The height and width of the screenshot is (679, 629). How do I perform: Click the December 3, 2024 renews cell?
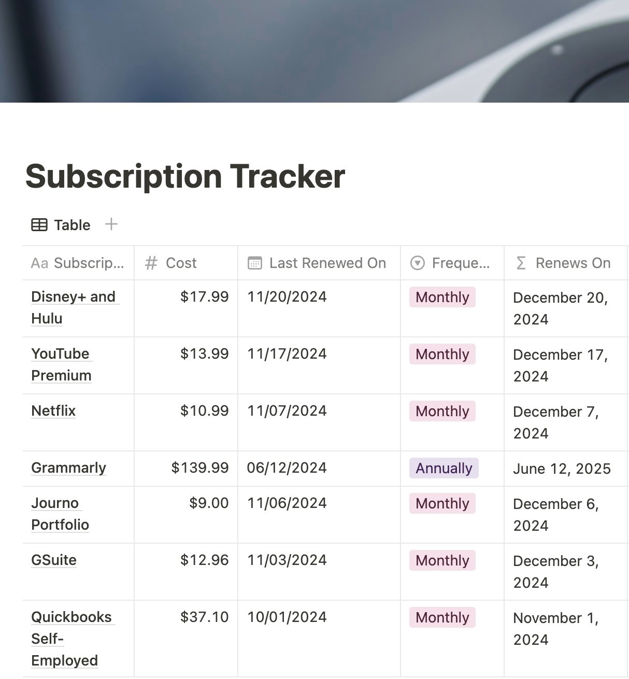[x=566, y=572]
